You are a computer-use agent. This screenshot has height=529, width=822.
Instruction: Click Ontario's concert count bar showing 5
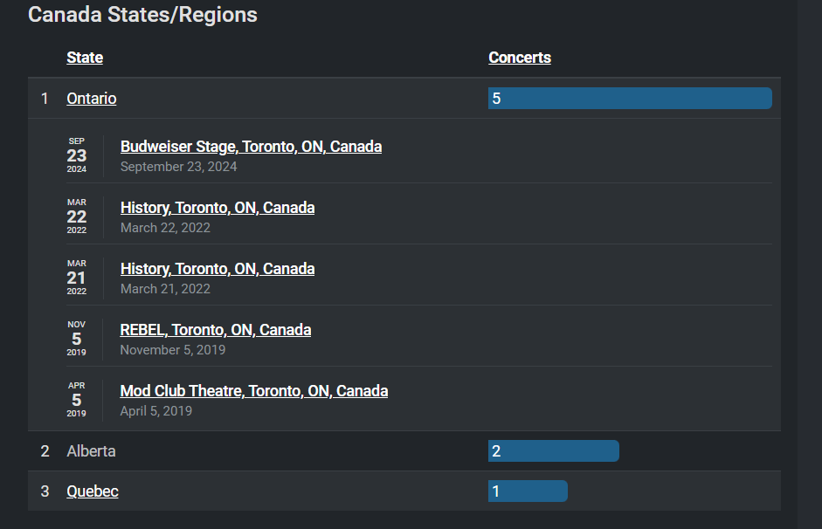[629, 98]
